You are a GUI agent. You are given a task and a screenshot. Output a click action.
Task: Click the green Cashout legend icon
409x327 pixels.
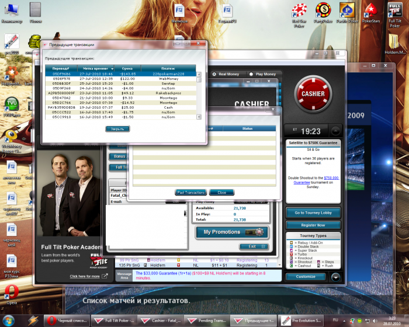point(291,266)
